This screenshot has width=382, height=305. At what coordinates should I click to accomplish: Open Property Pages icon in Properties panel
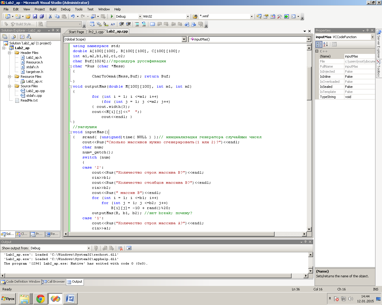click(x=334, y=44)
